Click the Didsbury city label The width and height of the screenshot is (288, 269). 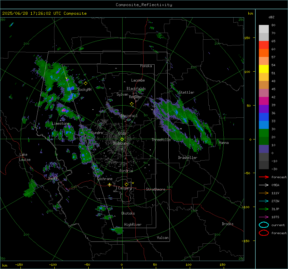121,143
